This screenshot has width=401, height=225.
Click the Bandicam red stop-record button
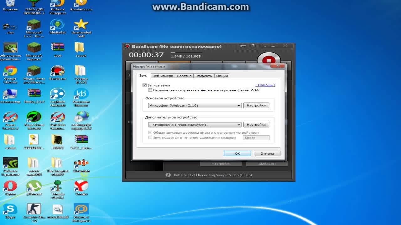click(x=268, y=59)
